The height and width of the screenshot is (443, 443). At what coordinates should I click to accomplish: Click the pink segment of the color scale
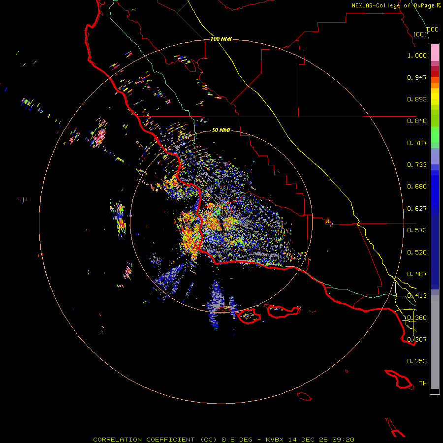click(x=435, y=53)
